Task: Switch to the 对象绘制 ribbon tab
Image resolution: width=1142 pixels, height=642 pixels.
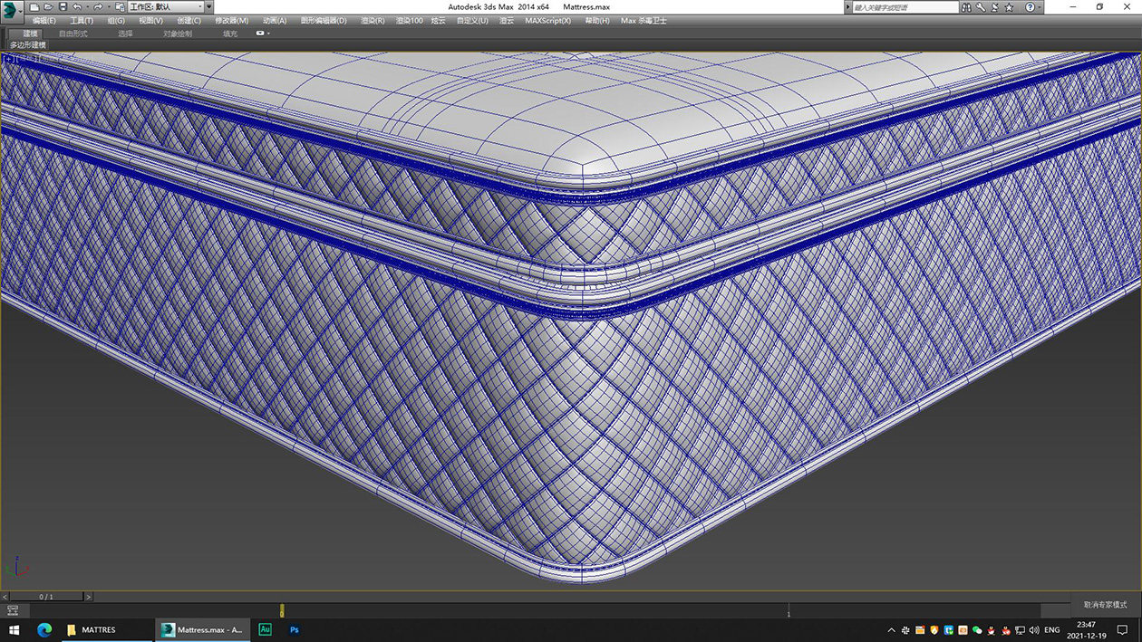Action: pos(178,34)
